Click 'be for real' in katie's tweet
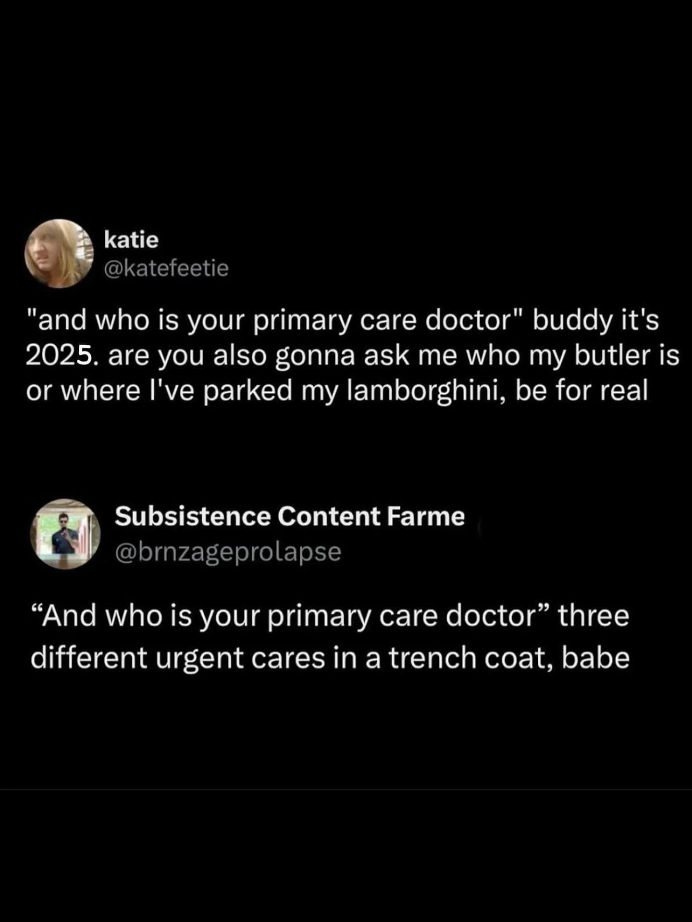 point(581,390)
